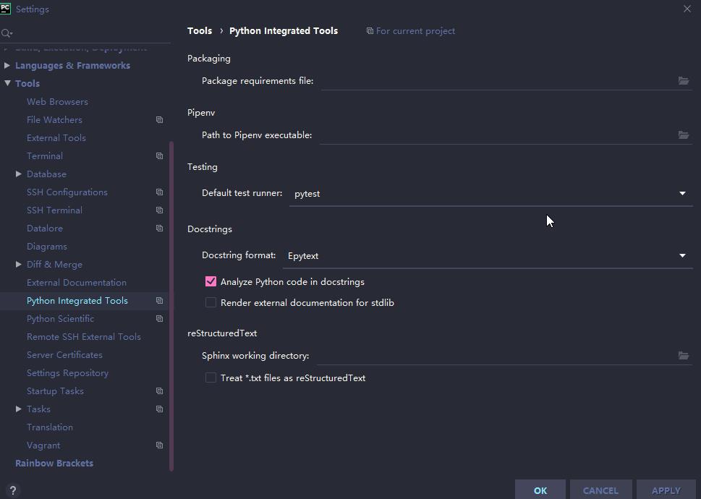Open folder browser for Sphinx working directory
This screenshot has height=499, width=701.
pyautogui.click(x=683, y=356)
